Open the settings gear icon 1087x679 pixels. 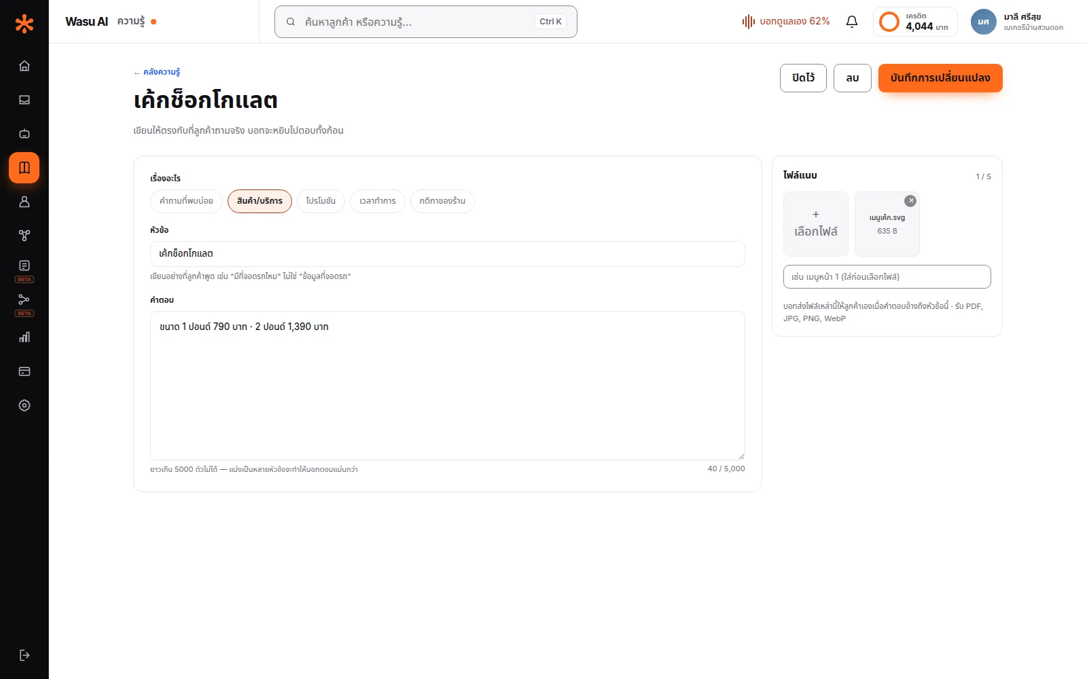pos(24,405)
